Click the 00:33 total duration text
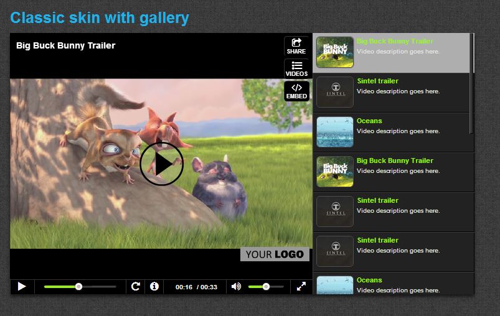 tap(209, 287)
